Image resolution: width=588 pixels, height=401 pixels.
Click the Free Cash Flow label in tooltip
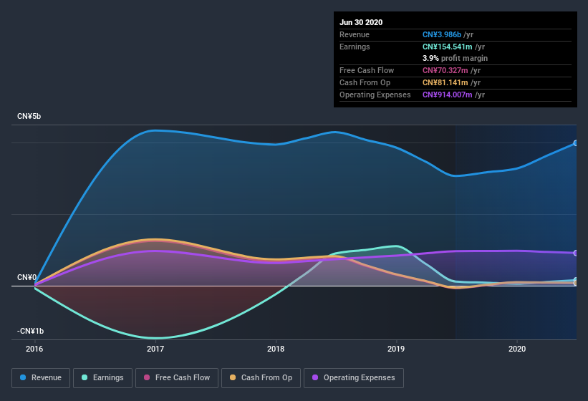click(367, 70)
